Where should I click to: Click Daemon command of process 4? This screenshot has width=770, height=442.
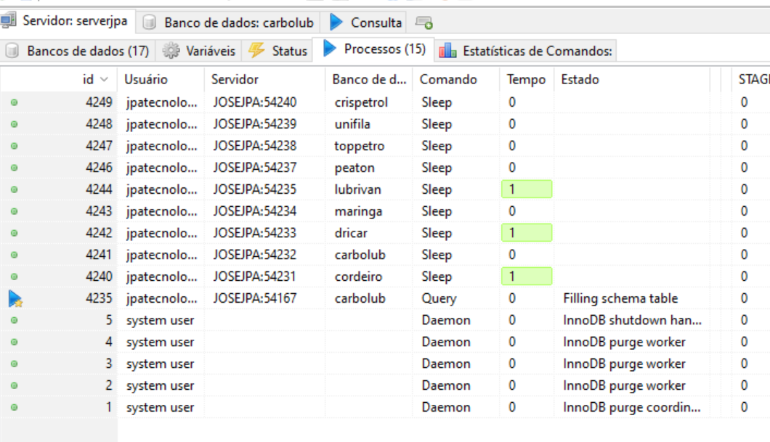[455, 342]
